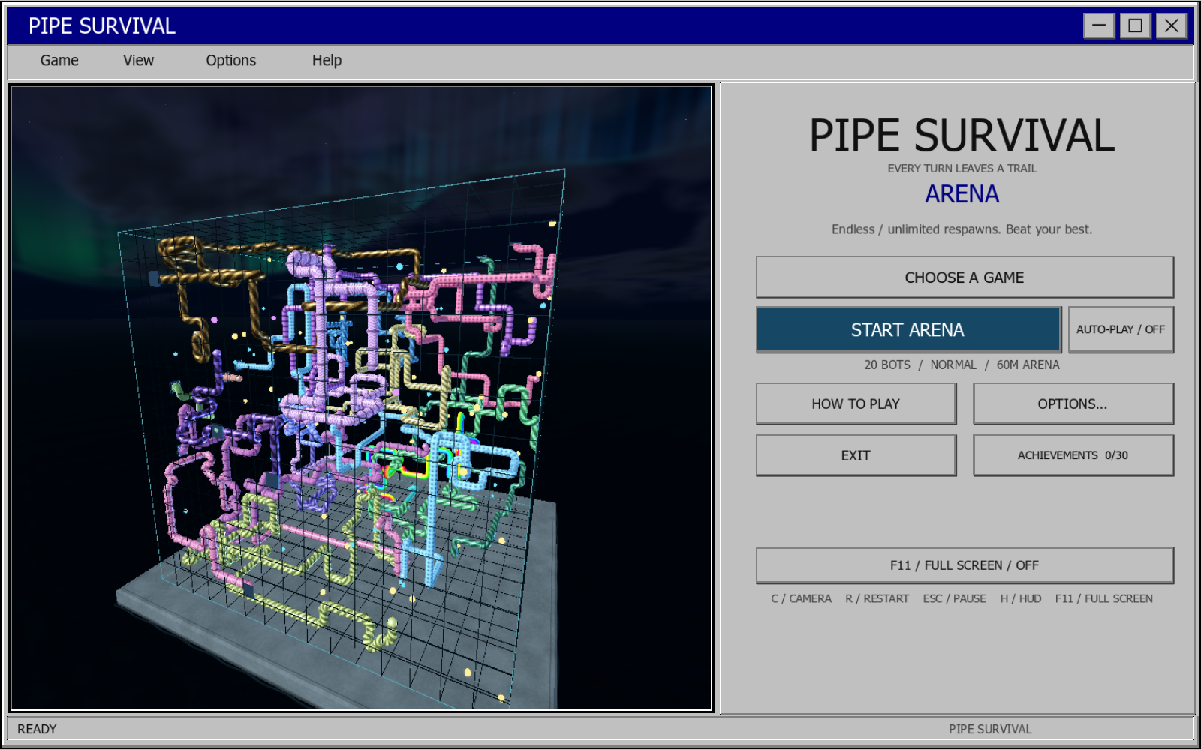
Task: Close the Pipe Survival window
Action: (x=1172, y=26)
